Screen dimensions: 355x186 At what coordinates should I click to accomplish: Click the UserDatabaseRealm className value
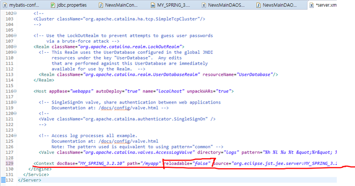pyautogui.click(x=142, y=74)
